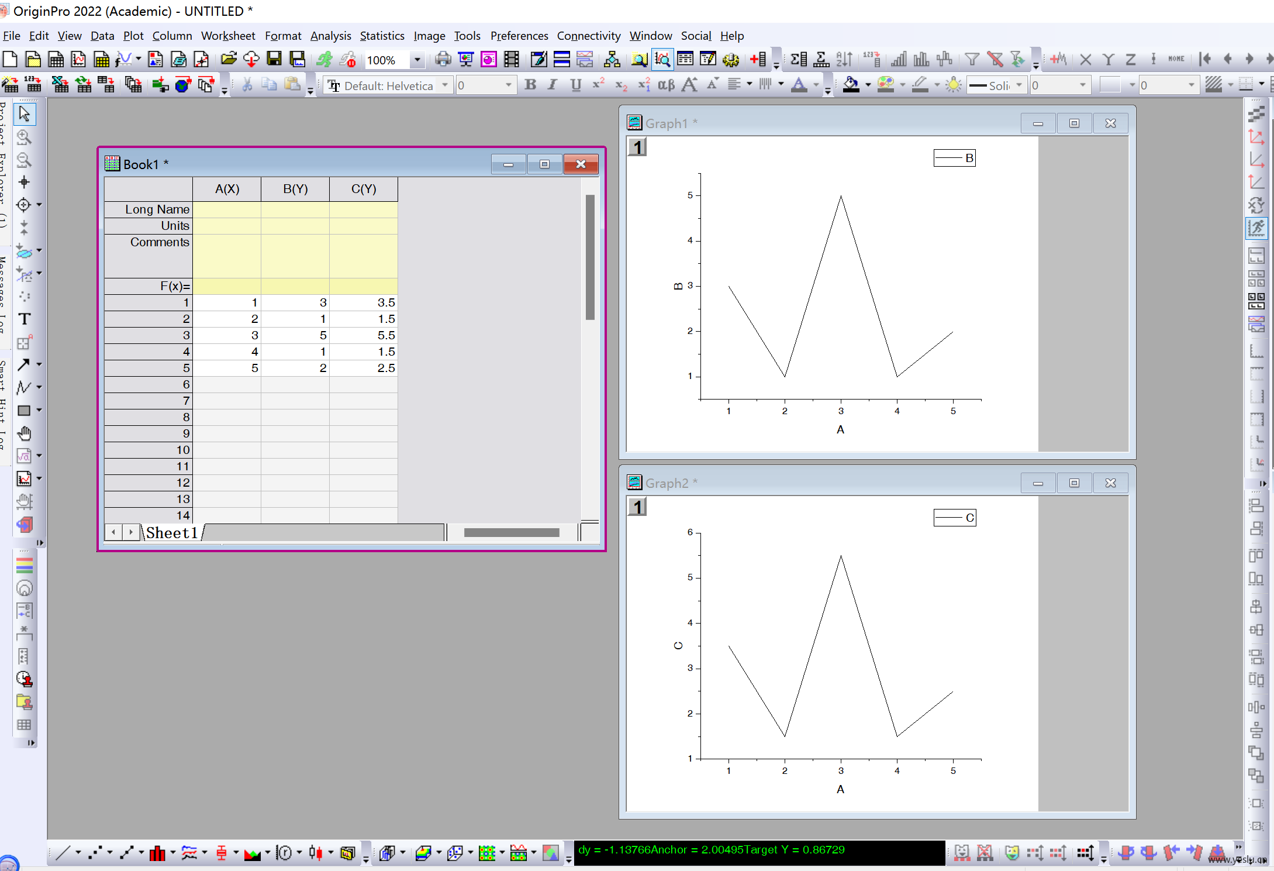Toggle Italic text formatting
This screenshot has width=1274, height=871.
(553, 85)
